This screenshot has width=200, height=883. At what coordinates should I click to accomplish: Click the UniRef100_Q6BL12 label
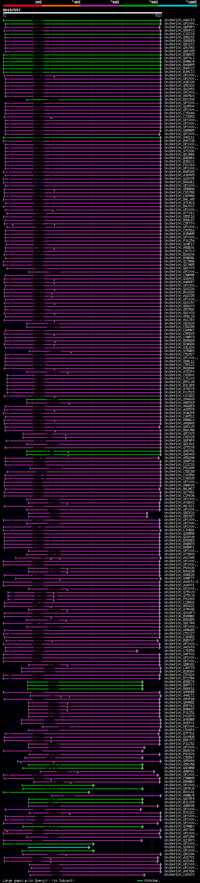pos(179,361)
